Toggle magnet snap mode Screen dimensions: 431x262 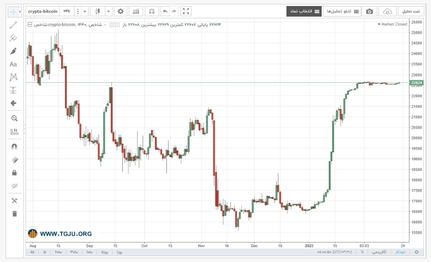(x=14, y=146)
